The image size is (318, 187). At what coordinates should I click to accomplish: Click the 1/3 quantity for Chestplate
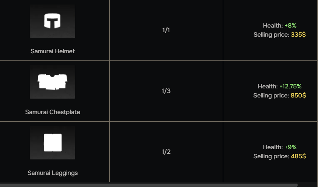click(x=166, y=91)
